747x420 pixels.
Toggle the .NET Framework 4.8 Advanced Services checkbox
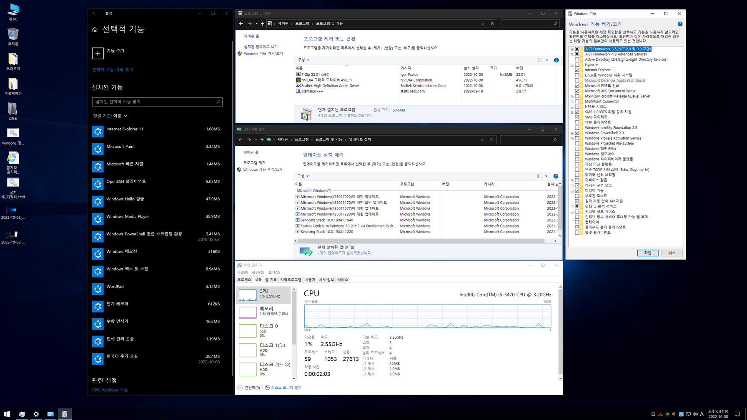click(577, 54)
